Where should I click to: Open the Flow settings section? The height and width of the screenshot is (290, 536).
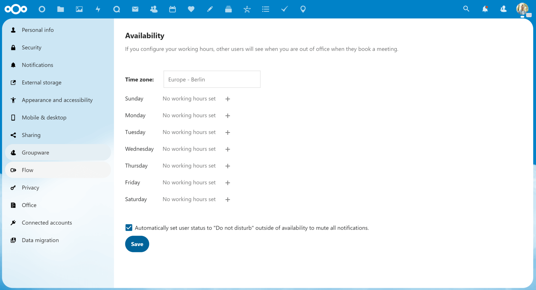pyautogui.click(x=27, y=170)
